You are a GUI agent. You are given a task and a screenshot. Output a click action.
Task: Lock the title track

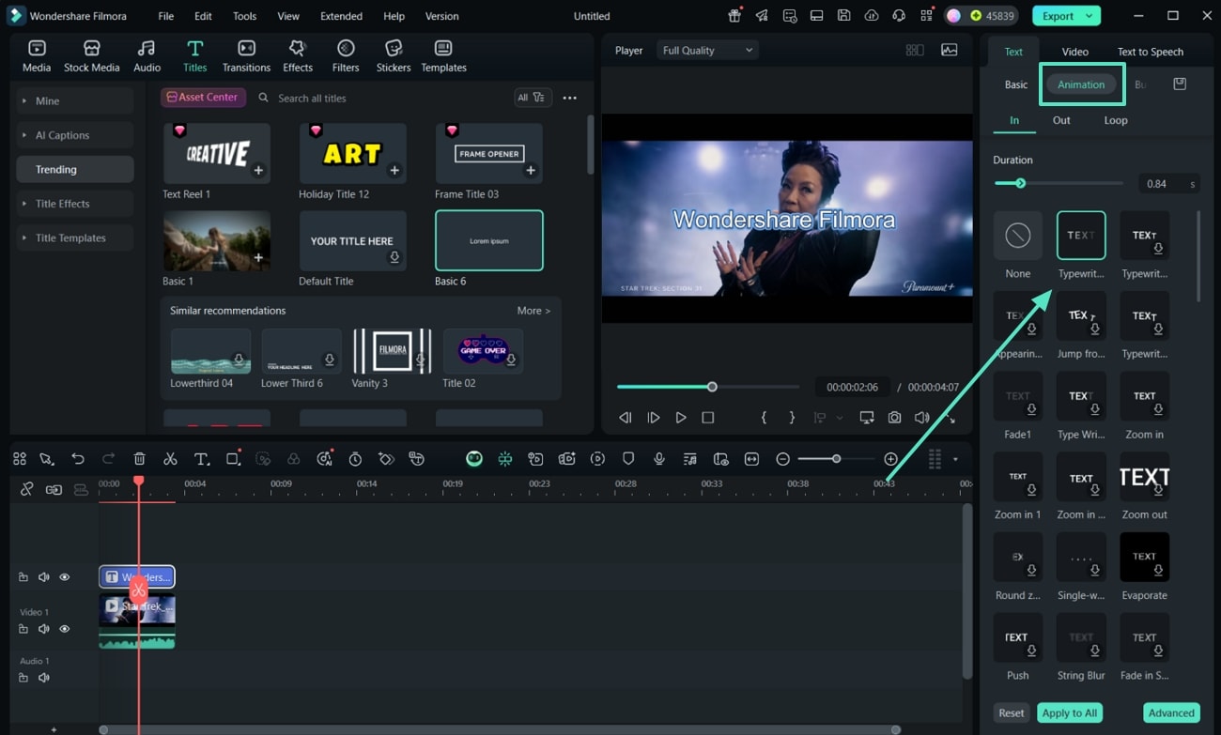pyautogui.click(x=23, y=577)
